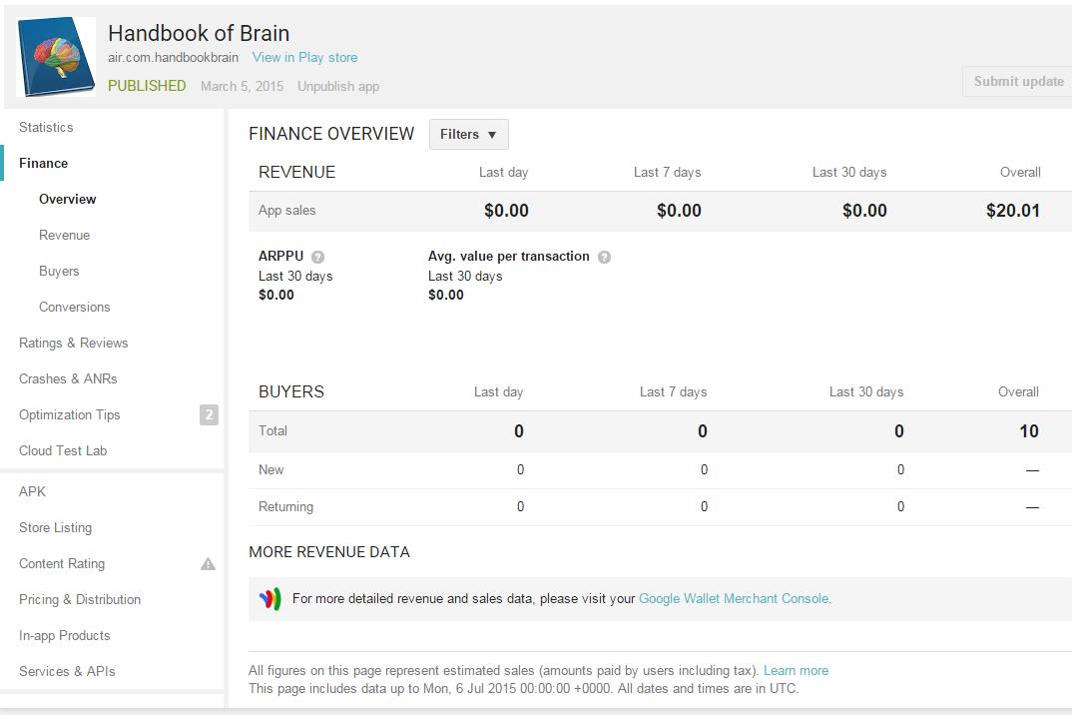Open Content Rating page
The width and height of the screenshot is (1072, 715).
coord(62,564)
